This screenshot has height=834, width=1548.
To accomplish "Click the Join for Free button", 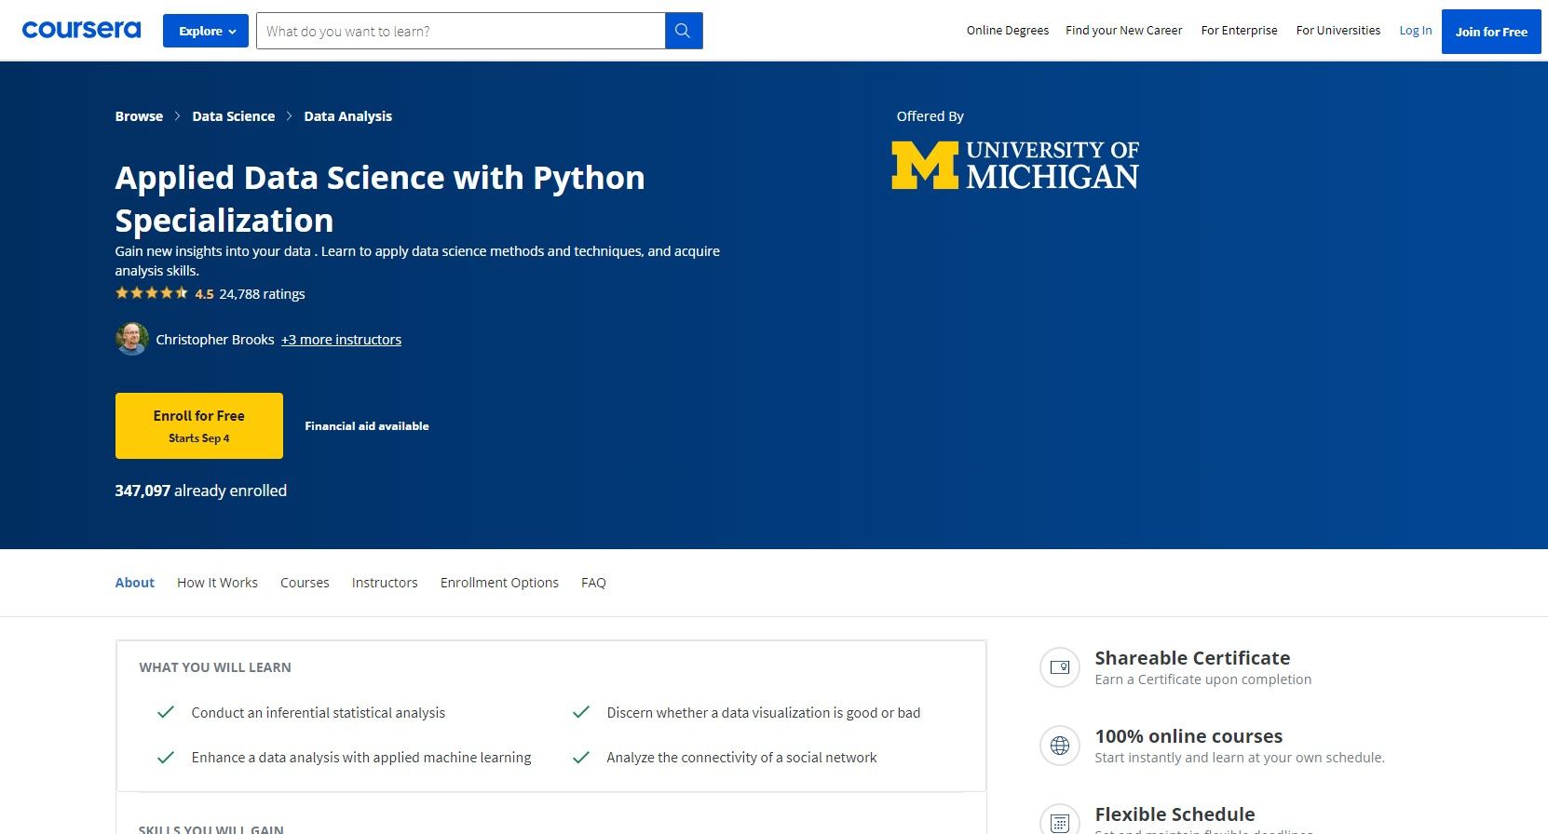I will click(x=1490, y=32).
